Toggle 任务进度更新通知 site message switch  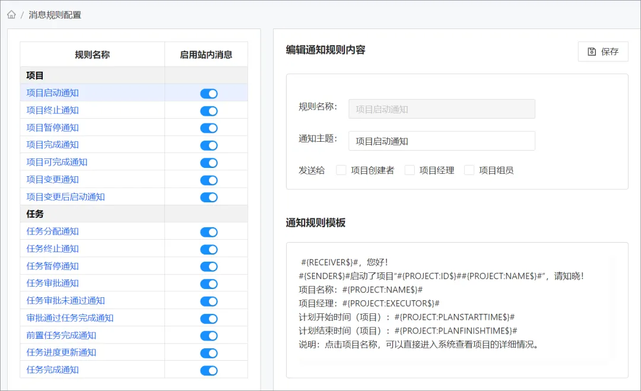tap(209, 353)
